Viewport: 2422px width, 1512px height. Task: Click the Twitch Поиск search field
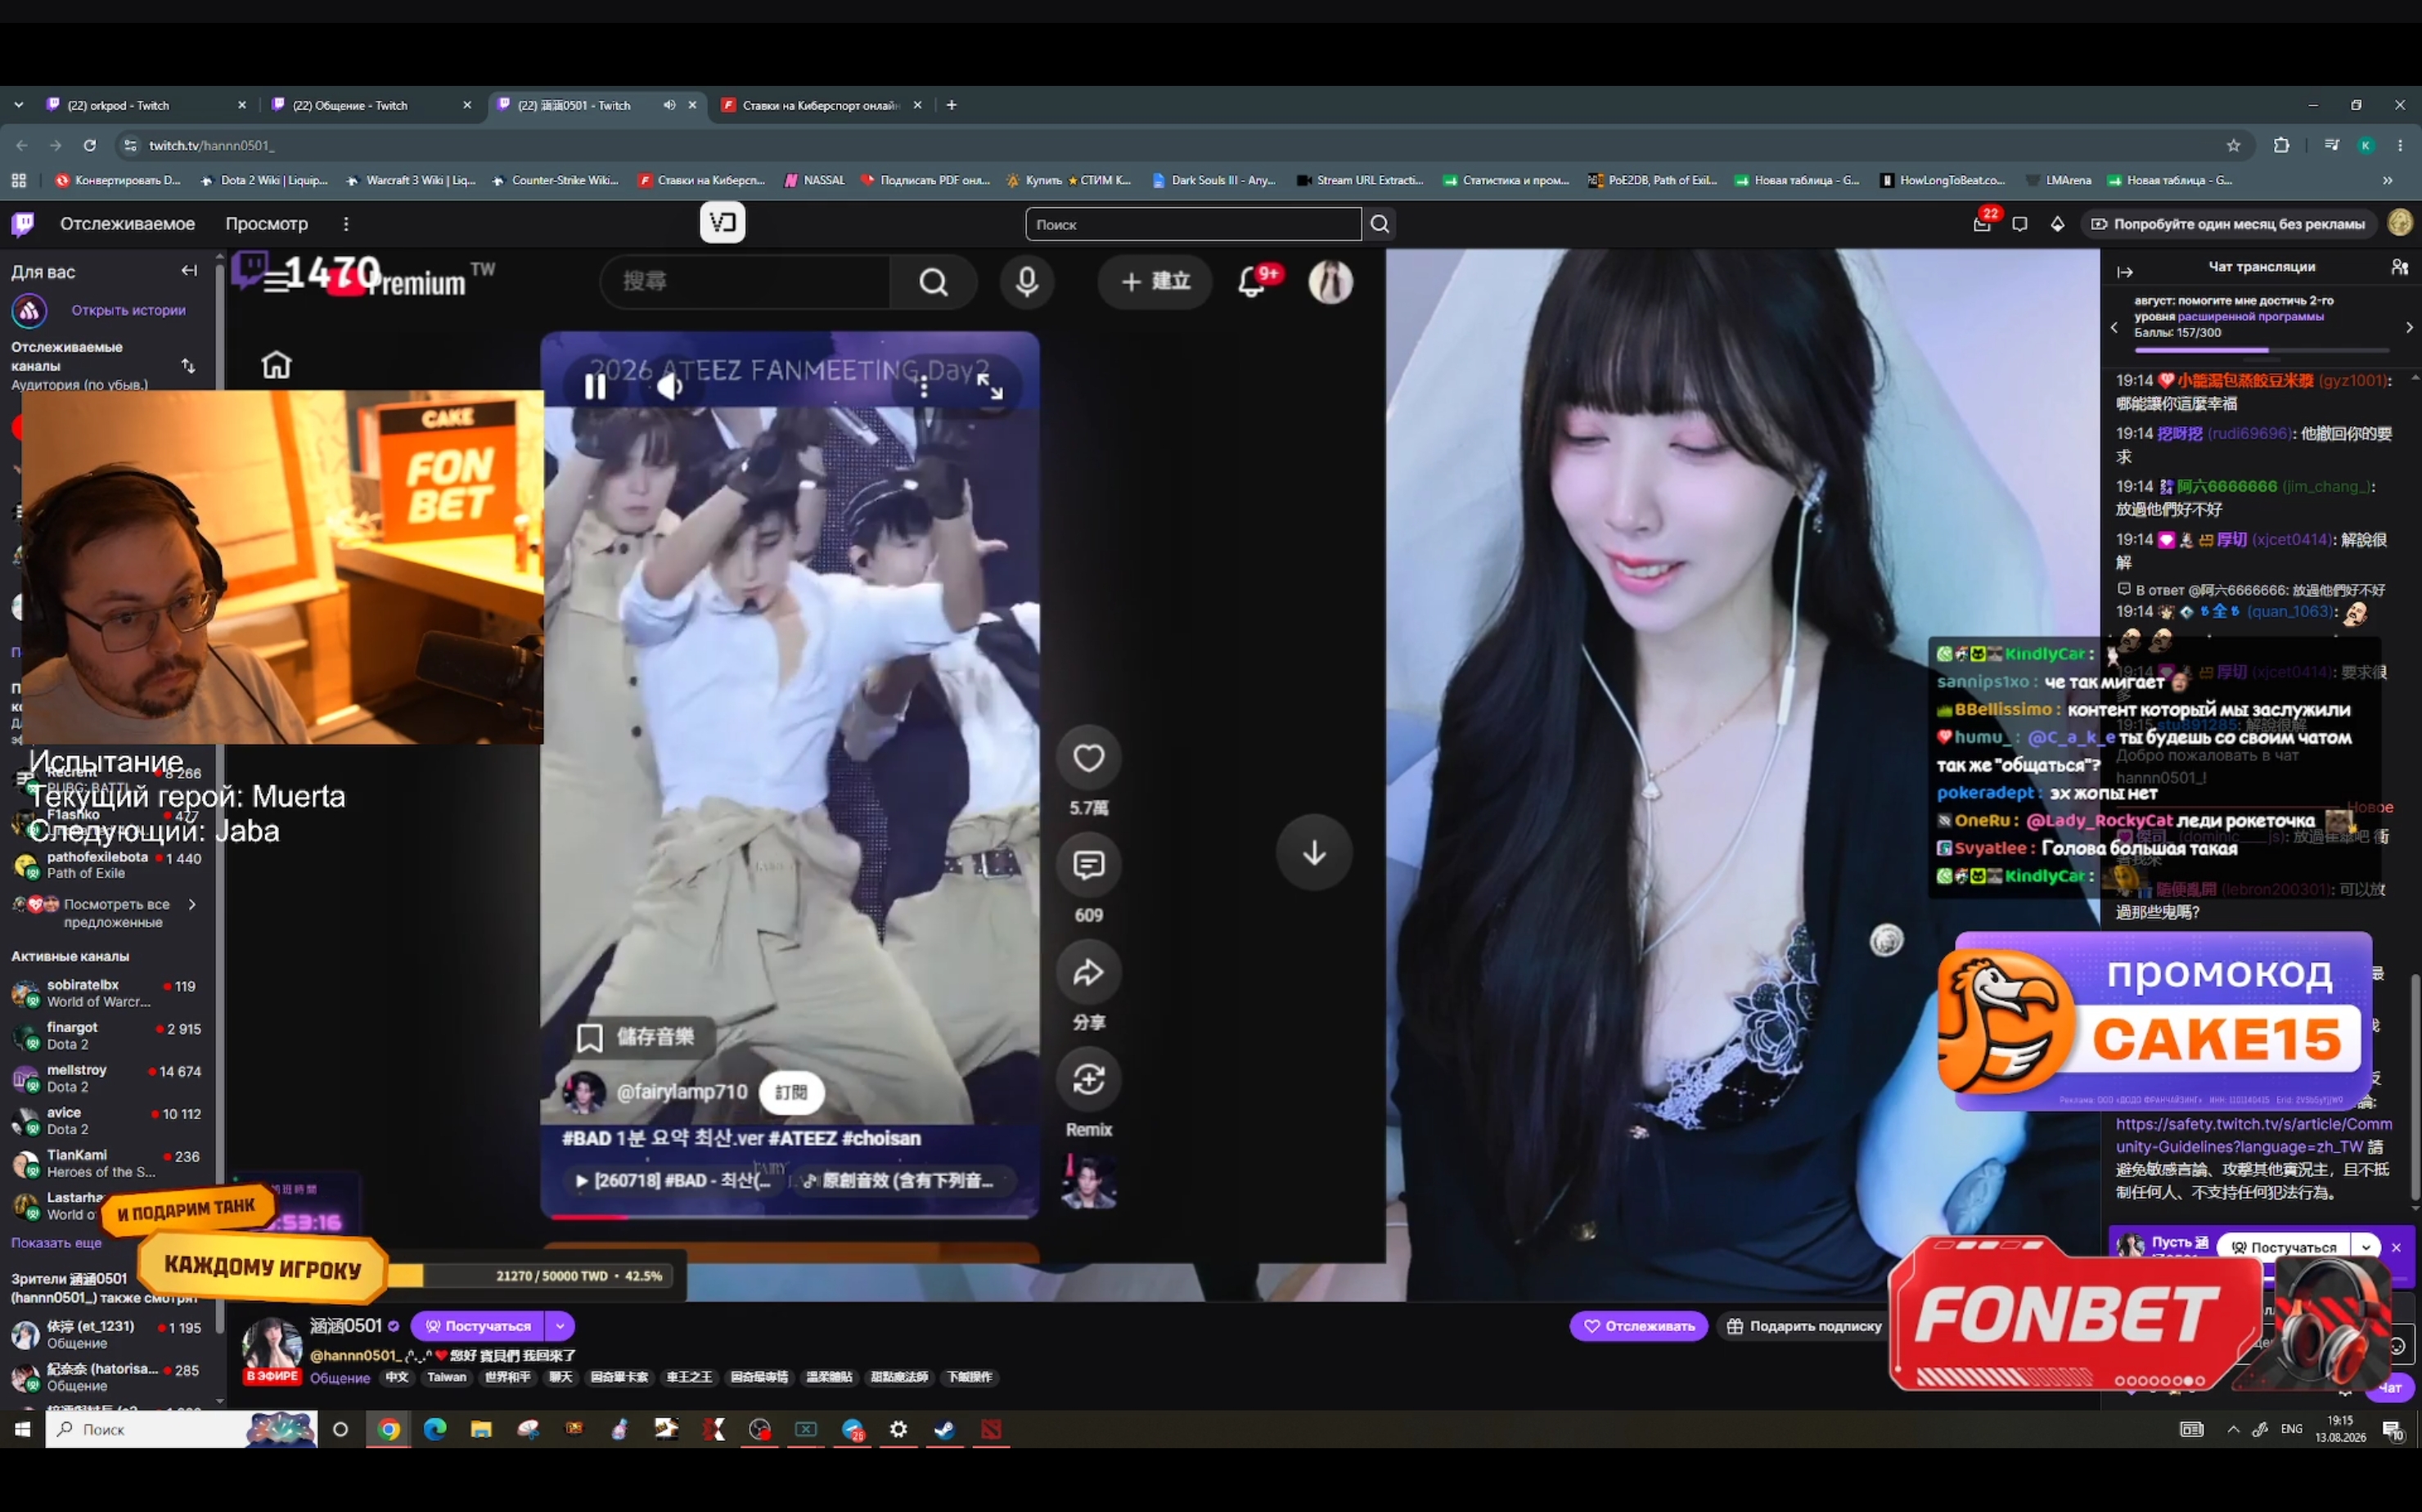1193,224
